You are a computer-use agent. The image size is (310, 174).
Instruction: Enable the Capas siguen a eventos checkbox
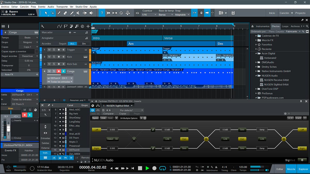tap(36, 52)
